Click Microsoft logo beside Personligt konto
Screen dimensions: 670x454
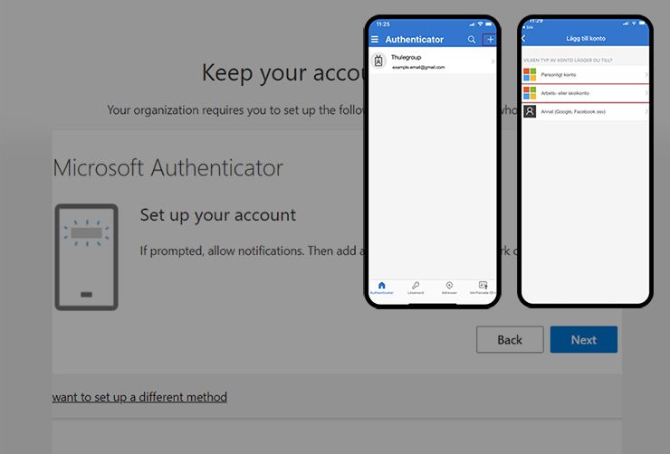click(530, 75)
